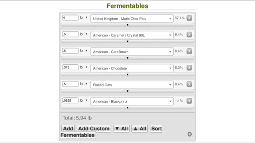The image size is (255, 143).
Task: Open the Maris Otter Pale grain dropdown
Action: click(x=132, y=19)
